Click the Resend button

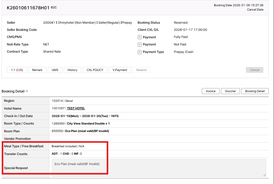[141, 70]
